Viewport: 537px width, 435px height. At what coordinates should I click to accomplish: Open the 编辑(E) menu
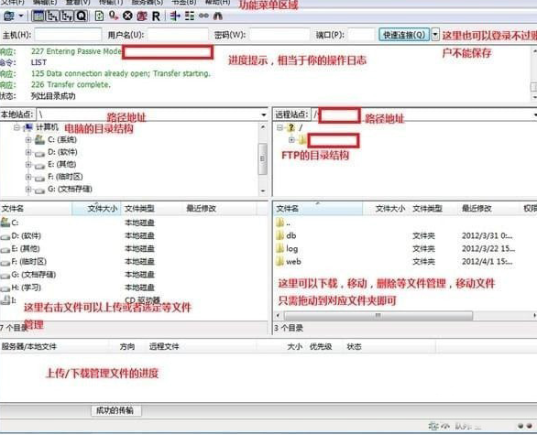tap(45, 2)
